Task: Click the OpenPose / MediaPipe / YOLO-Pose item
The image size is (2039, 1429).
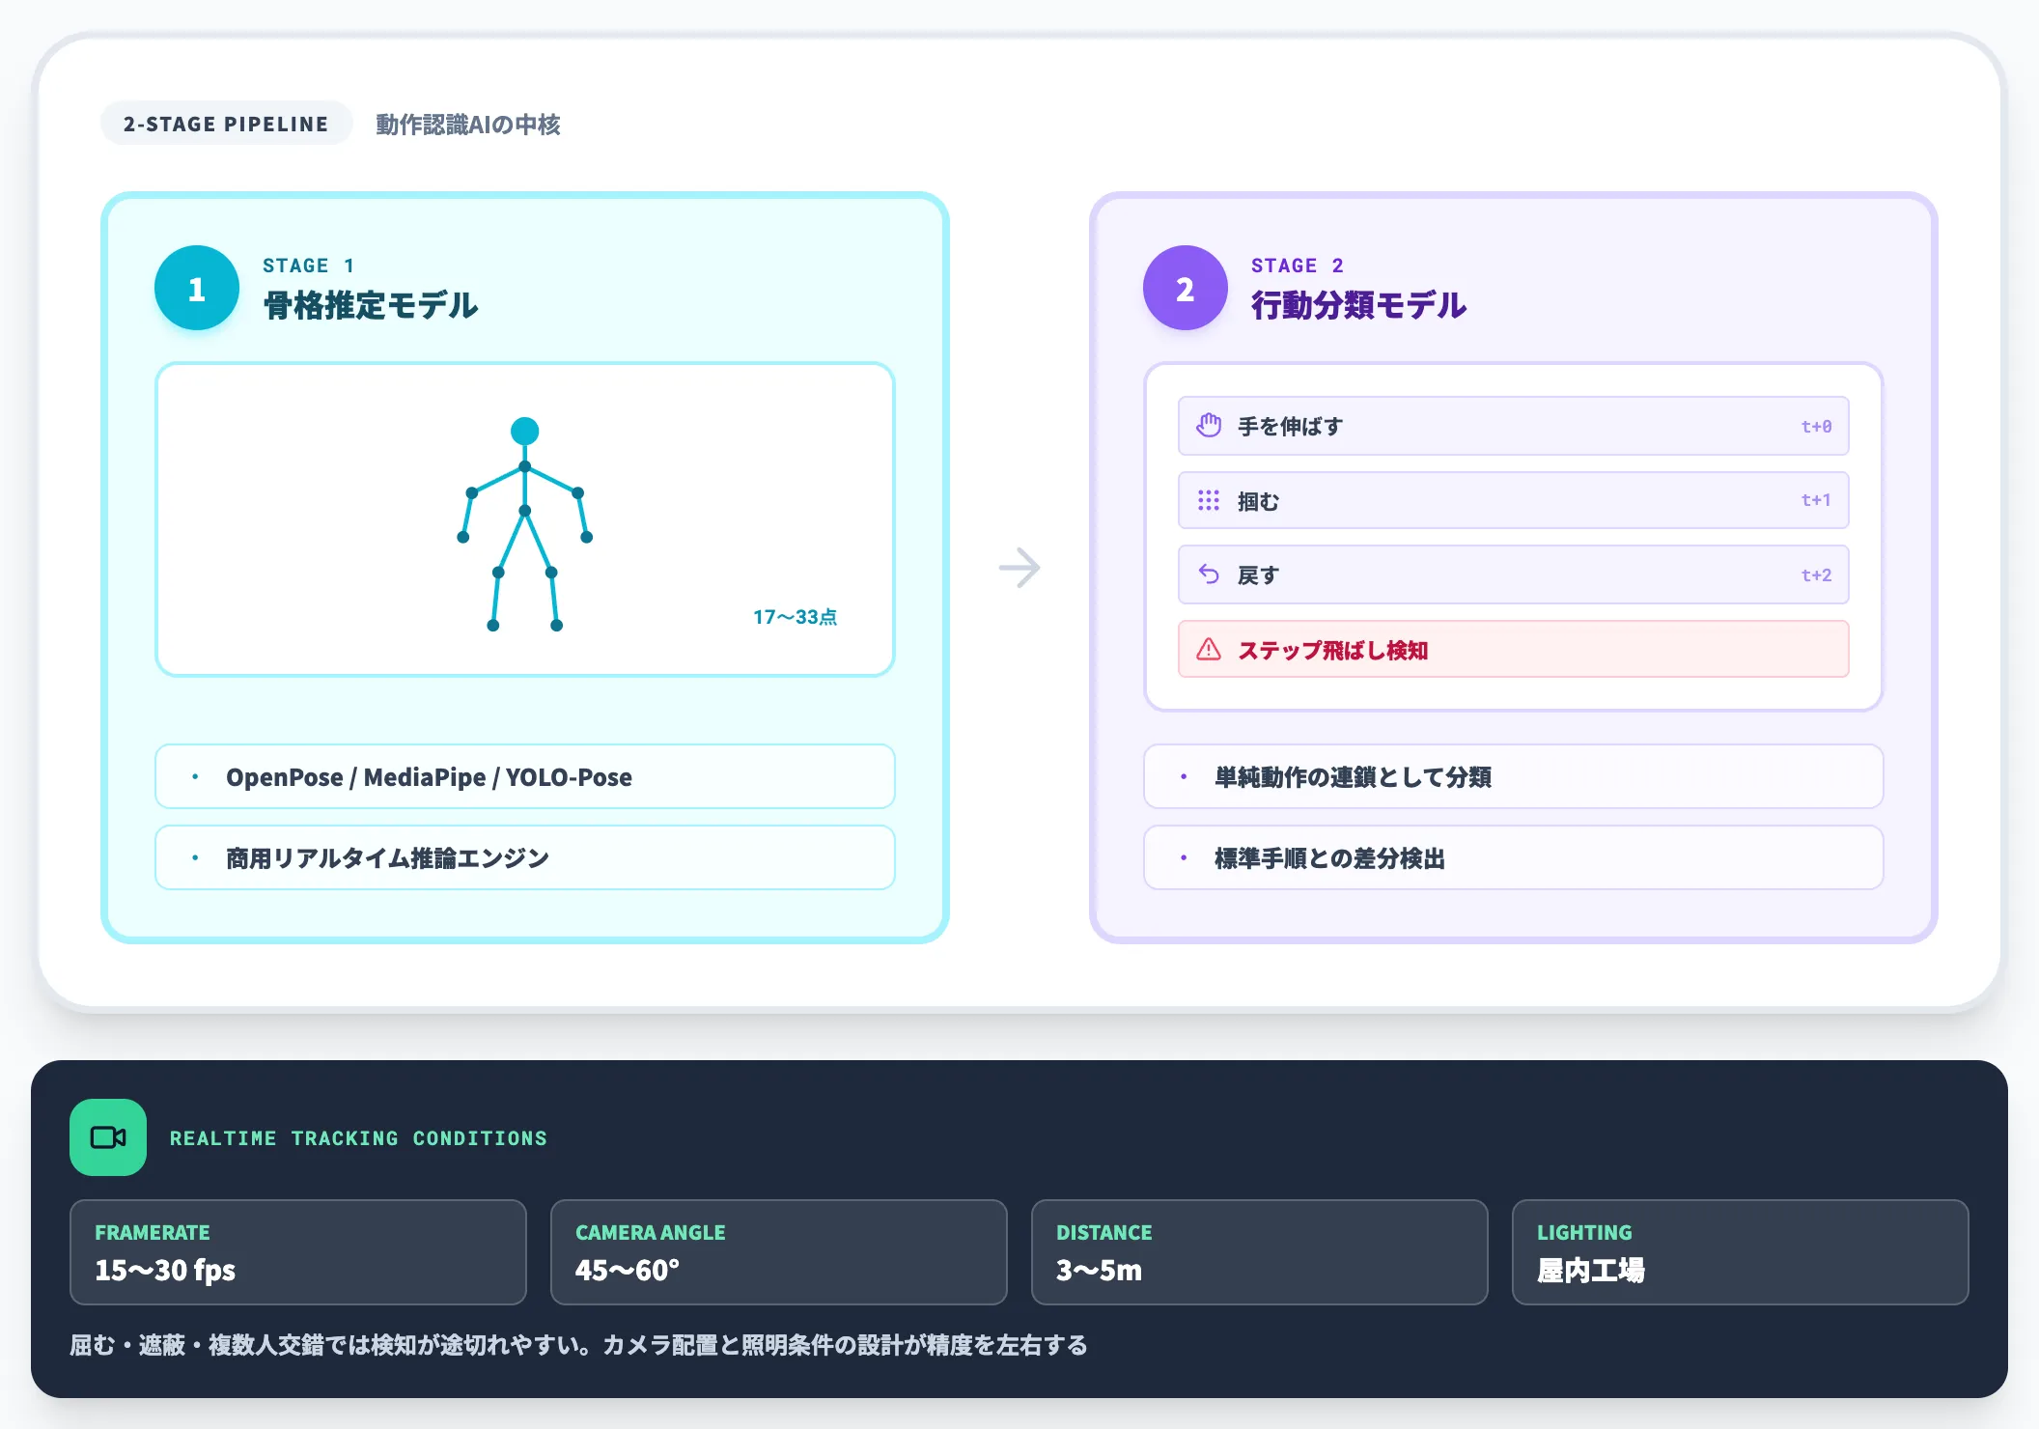Action: pyautogui.click(x=524, y=776)
